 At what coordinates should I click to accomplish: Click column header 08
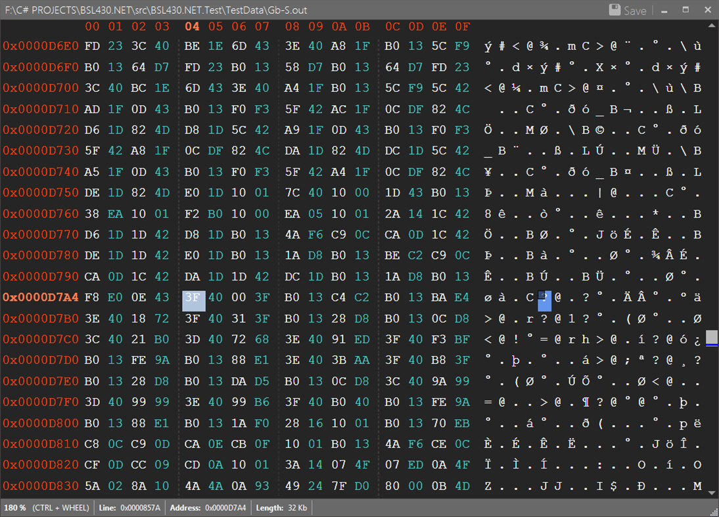(292, 26)
